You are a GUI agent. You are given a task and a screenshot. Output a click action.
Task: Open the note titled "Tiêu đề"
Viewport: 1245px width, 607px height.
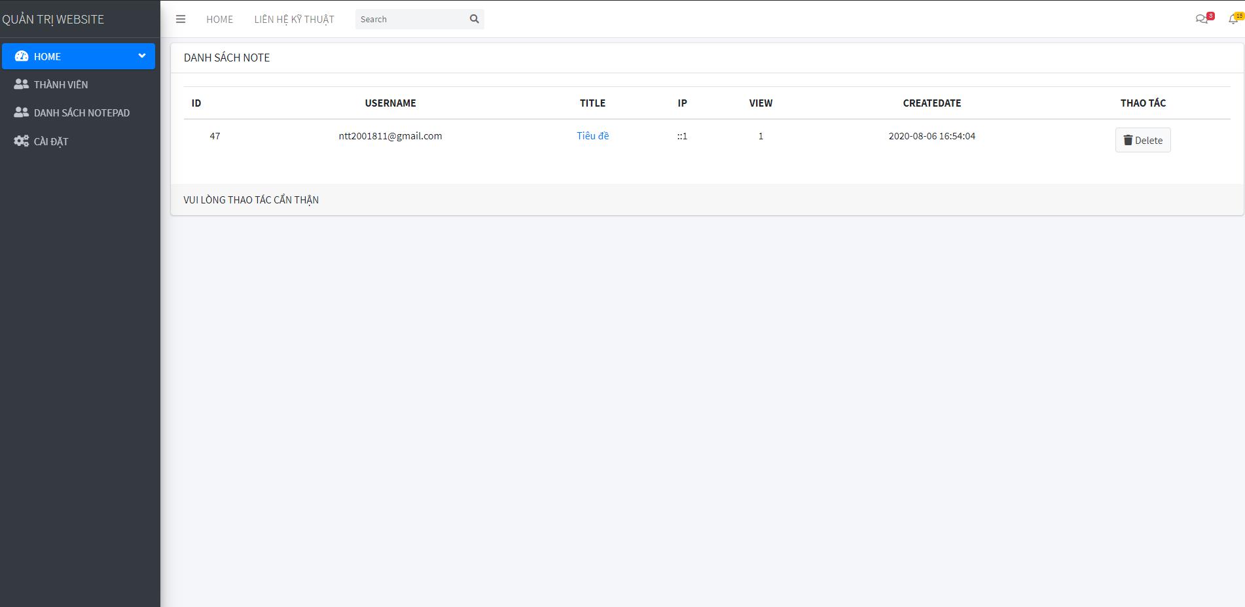pos(592,136)
